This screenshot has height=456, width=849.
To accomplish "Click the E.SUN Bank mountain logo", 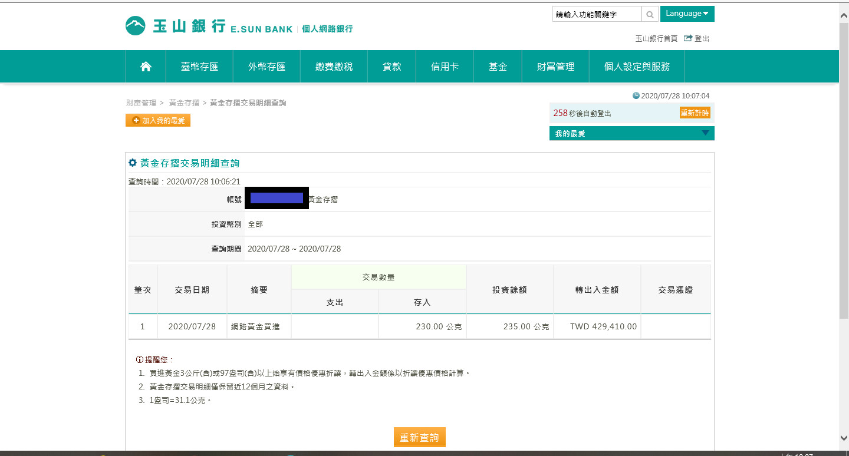I will [x=135, y=26].
